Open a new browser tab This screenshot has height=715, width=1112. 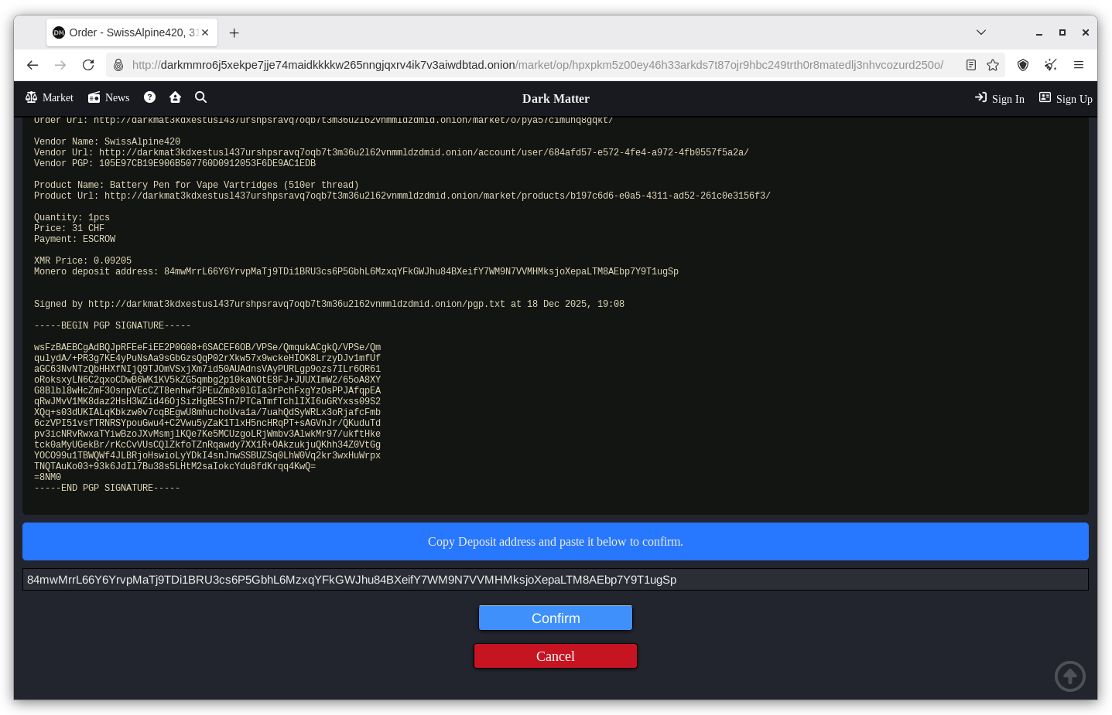[234, 32]
